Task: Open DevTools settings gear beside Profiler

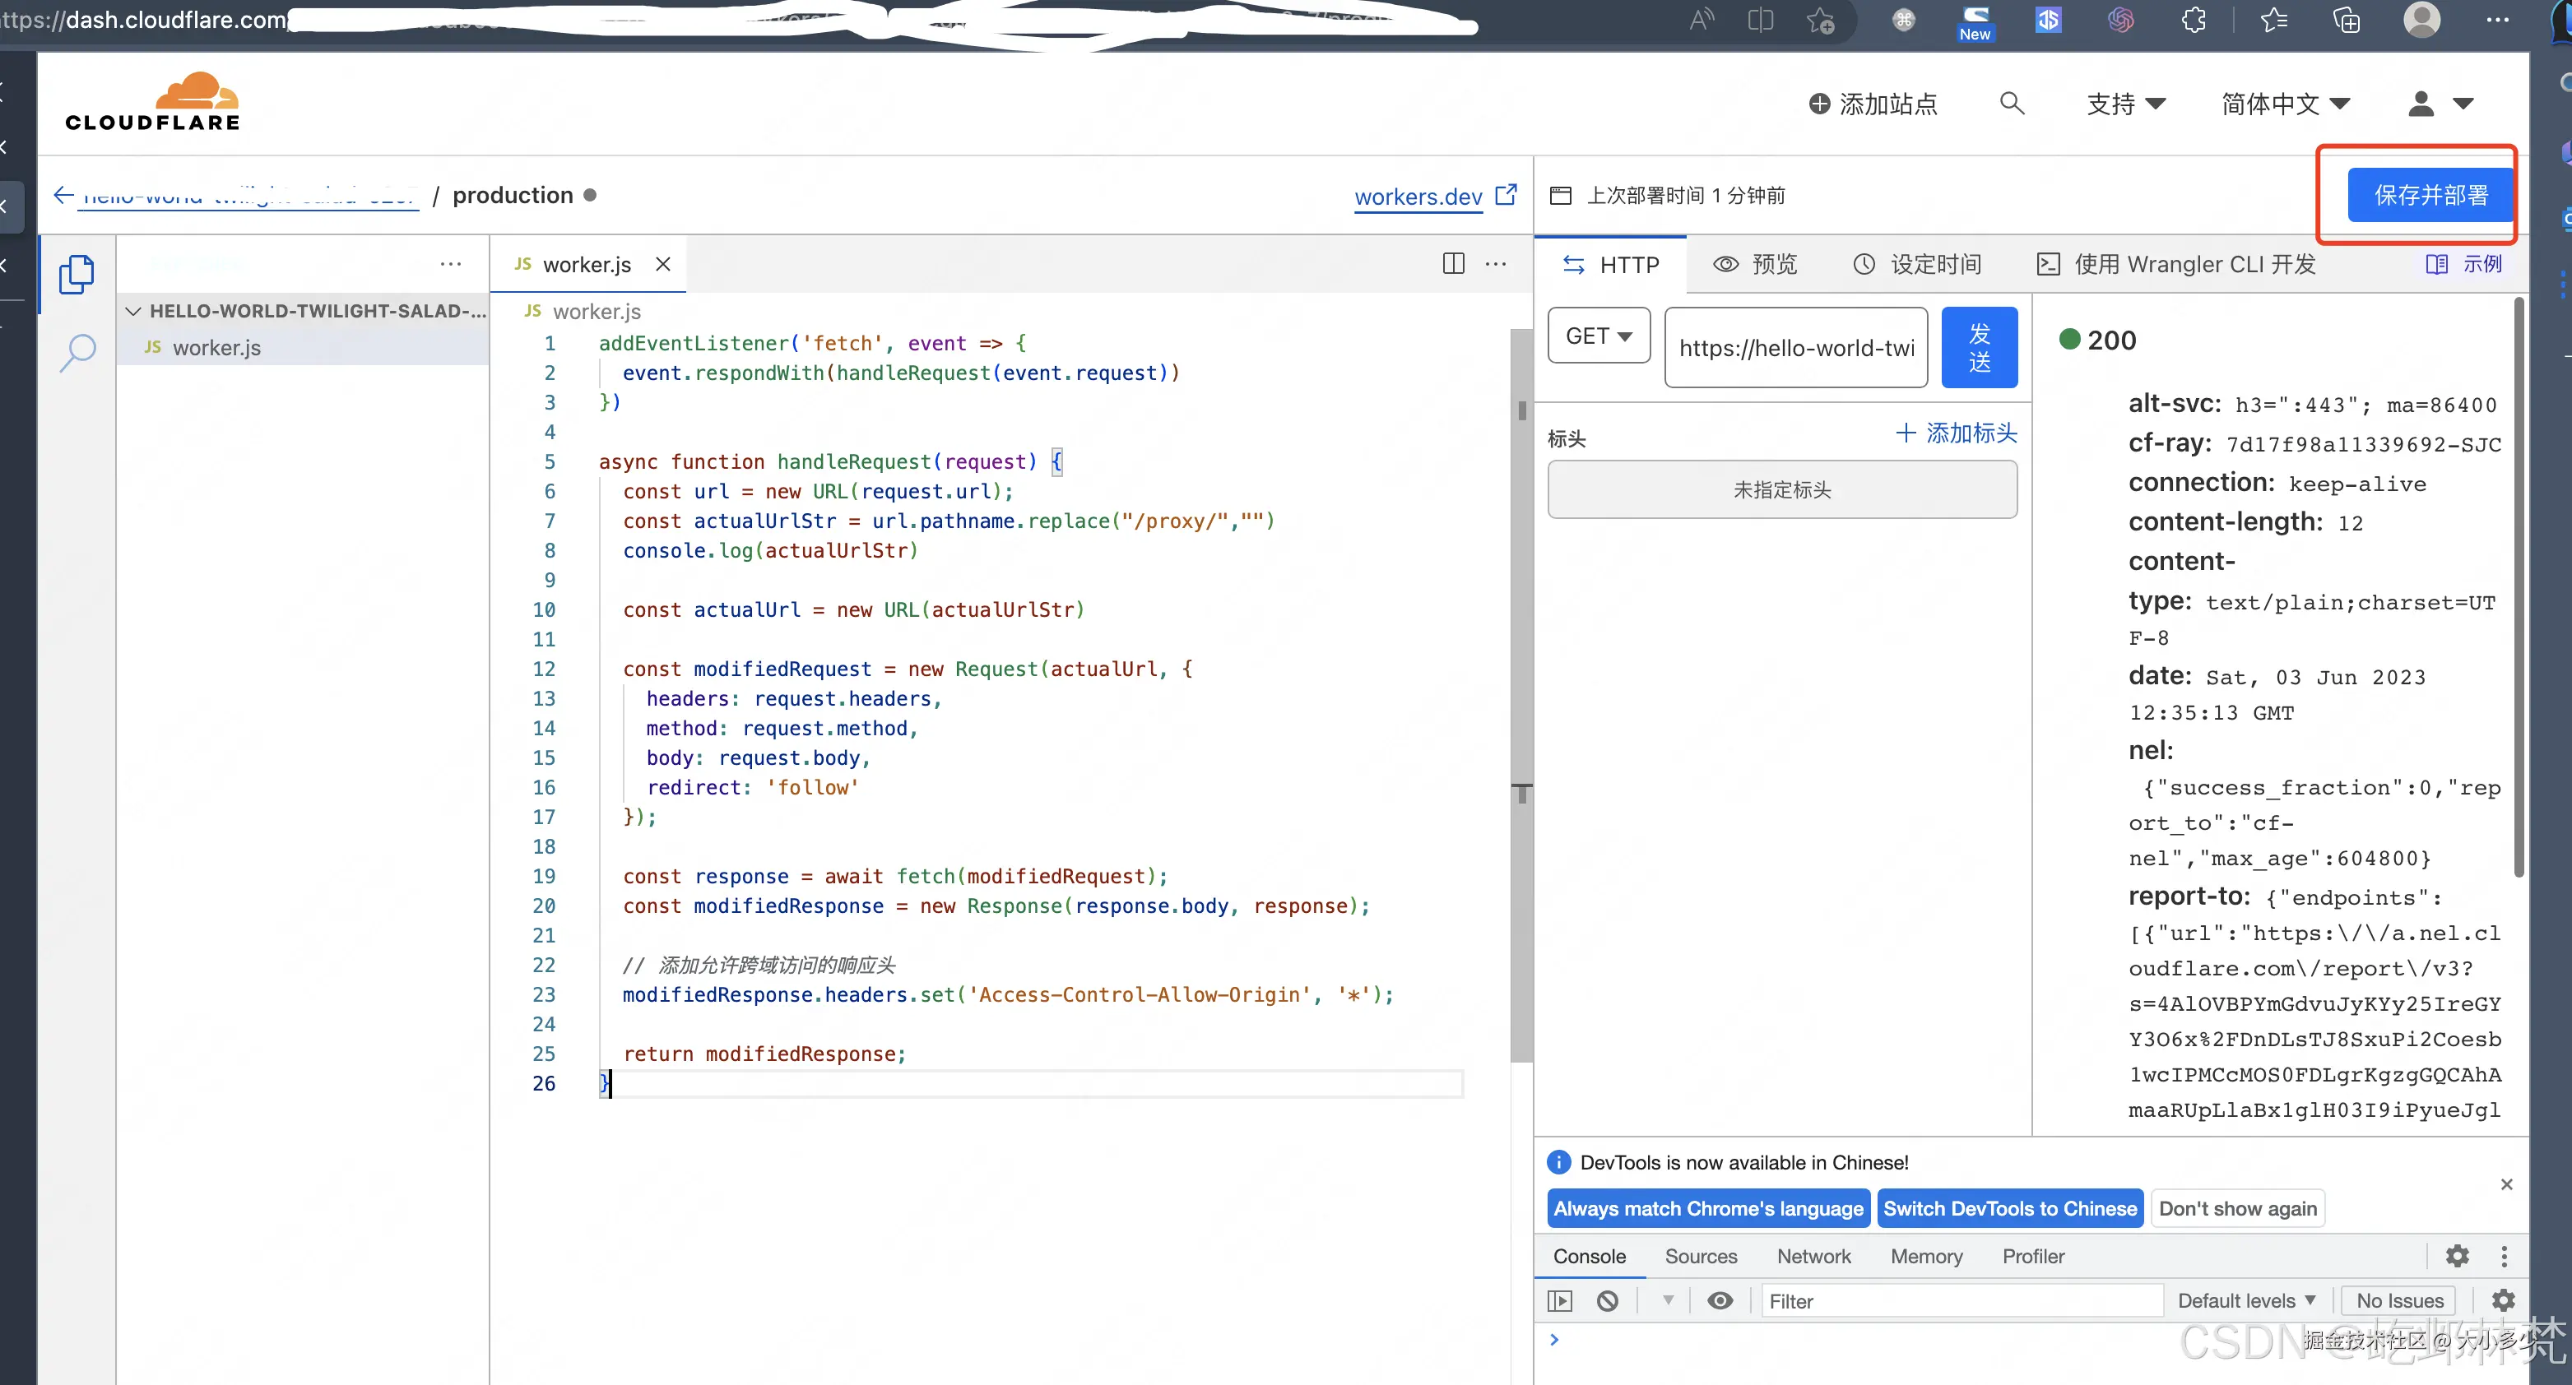Action: (x=2456, y=1255)
